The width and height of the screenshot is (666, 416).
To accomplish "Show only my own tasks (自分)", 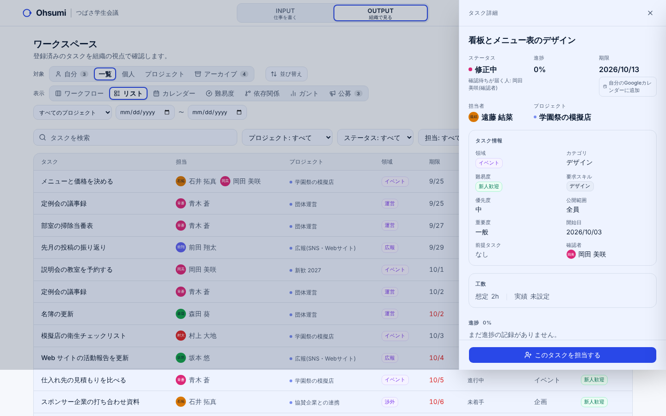I will [71, 74].
